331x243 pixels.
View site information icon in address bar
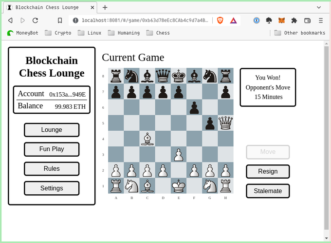(x=75, y=20)
